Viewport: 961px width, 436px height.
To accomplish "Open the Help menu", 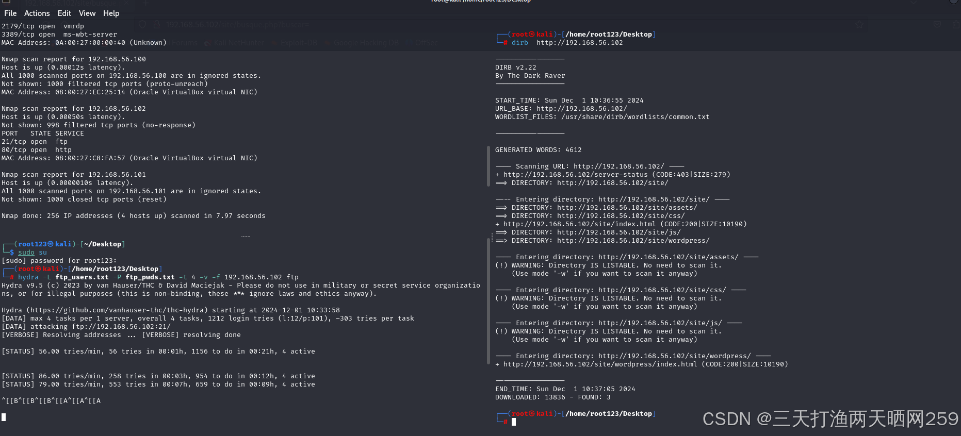I will (x=111, y=13).
